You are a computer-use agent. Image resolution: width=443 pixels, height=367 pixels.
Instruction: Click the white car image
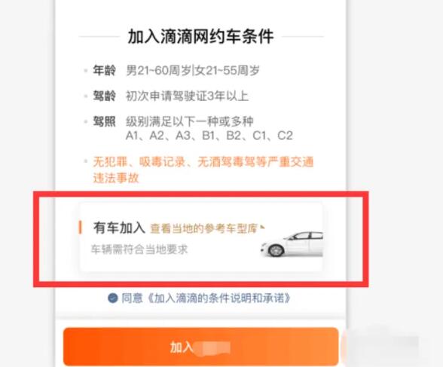point(292,244)
